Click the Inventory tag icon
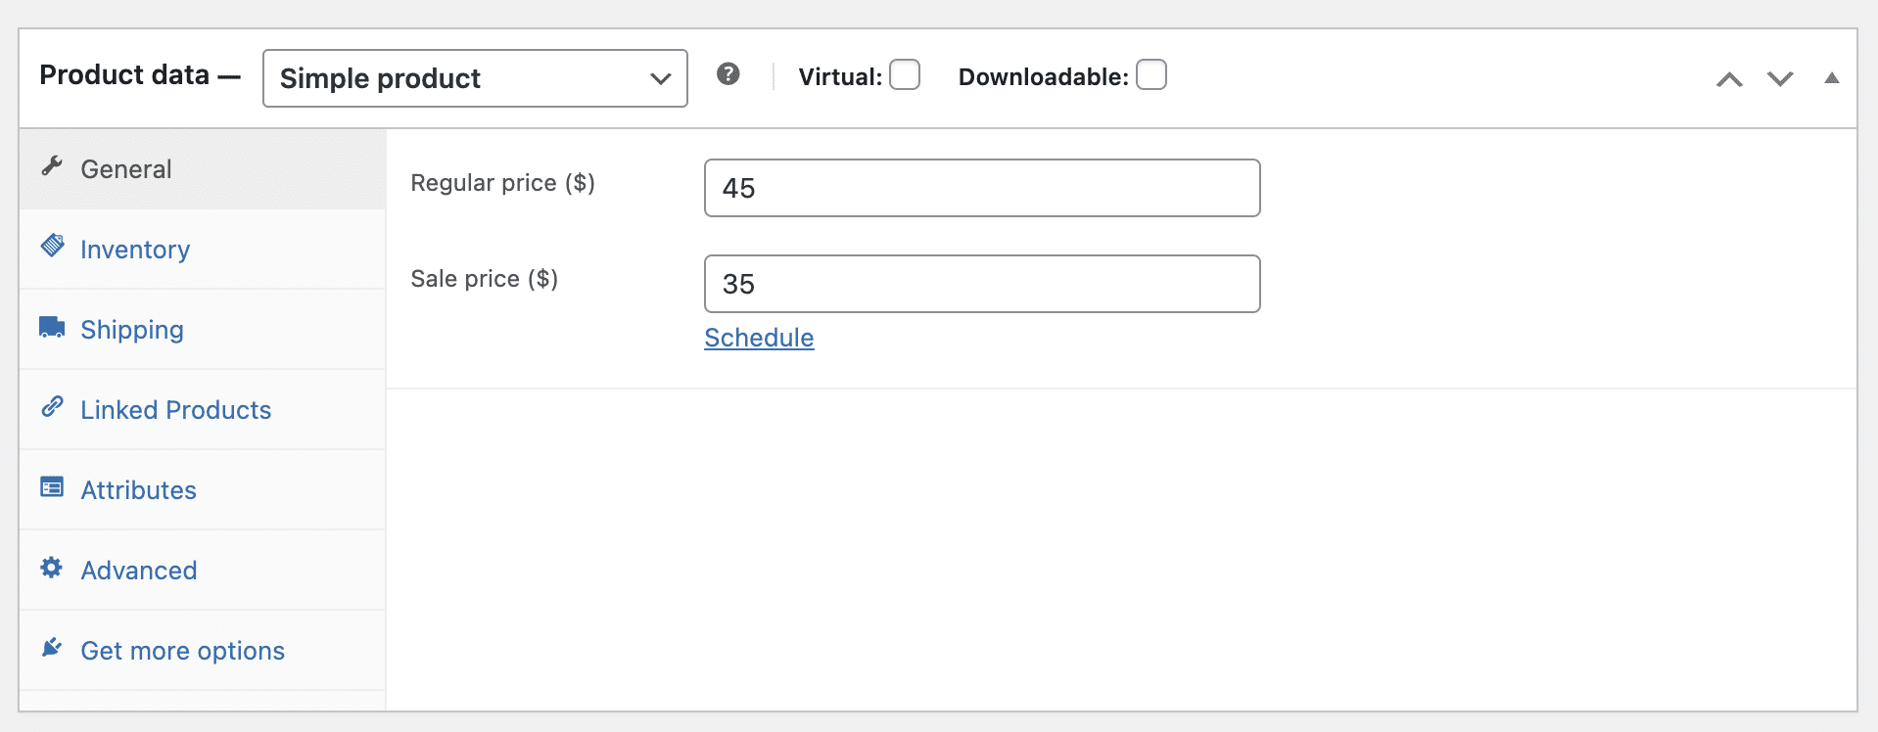The width and height of the screenshot is (1878, 732). pos(52,246)
